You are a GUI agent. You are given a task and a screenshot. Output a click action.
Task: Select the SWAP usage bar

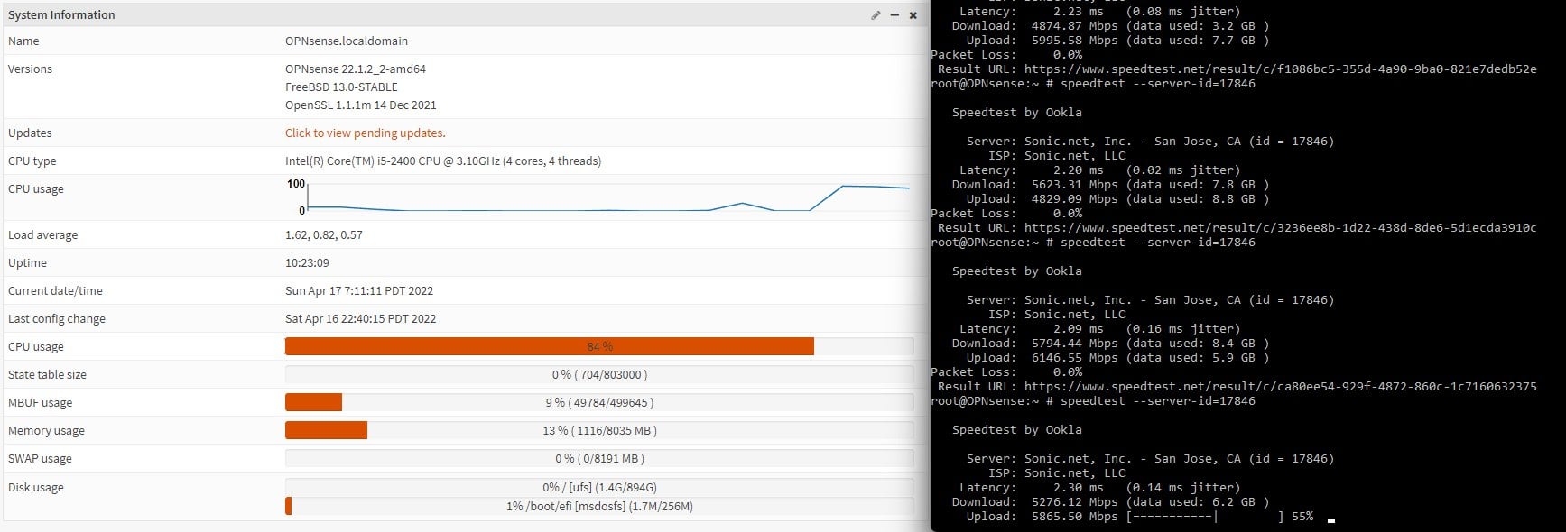pos(598,458)
